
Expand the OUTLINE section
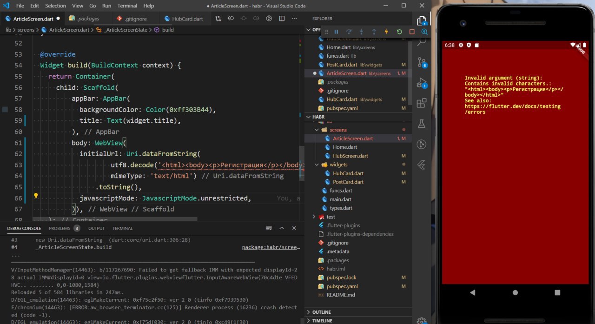(x=358, y=312)
